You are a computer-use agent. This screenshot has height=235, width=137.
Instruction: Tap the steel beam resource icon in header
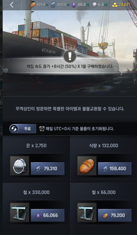coord(53,5)
